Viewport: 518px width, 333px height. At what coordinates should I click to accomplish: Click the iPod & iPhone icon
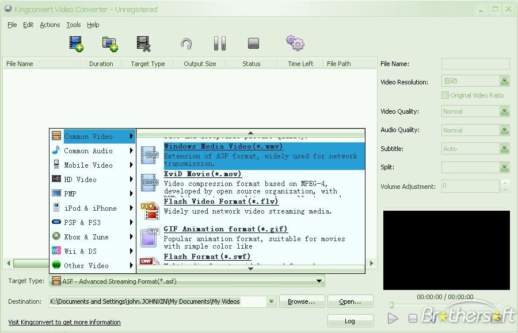[56, 207]
